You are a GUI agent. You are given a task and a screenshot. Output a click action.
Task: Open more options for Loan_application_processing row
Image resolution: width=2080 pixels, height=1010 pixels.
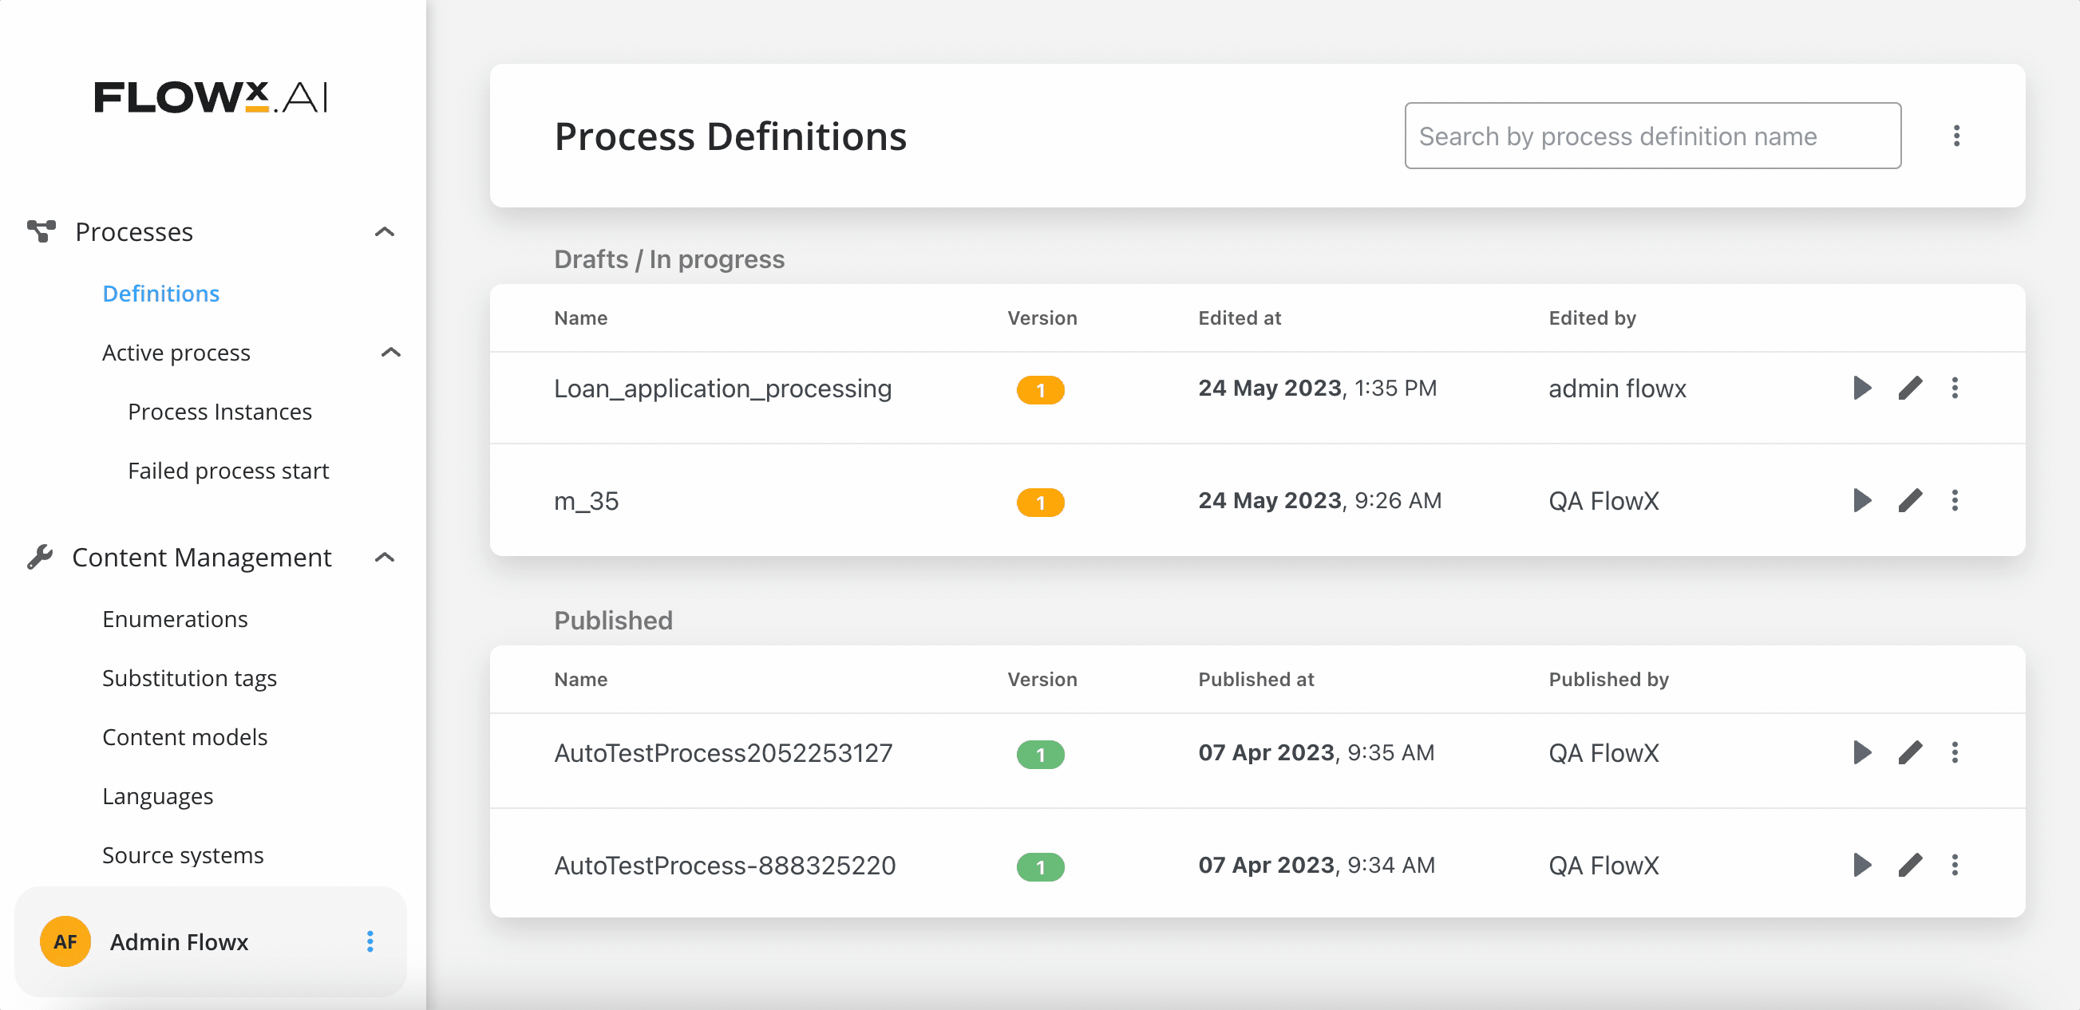[x=1955, y=389]
